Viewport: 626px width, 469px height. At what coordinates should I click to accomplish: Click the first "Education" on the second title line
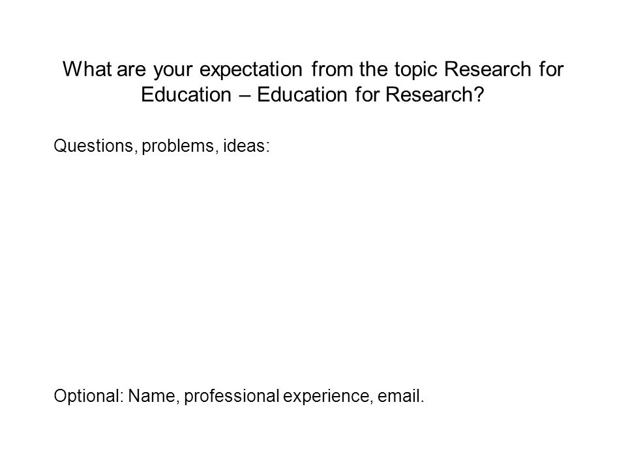pos(186,94)
